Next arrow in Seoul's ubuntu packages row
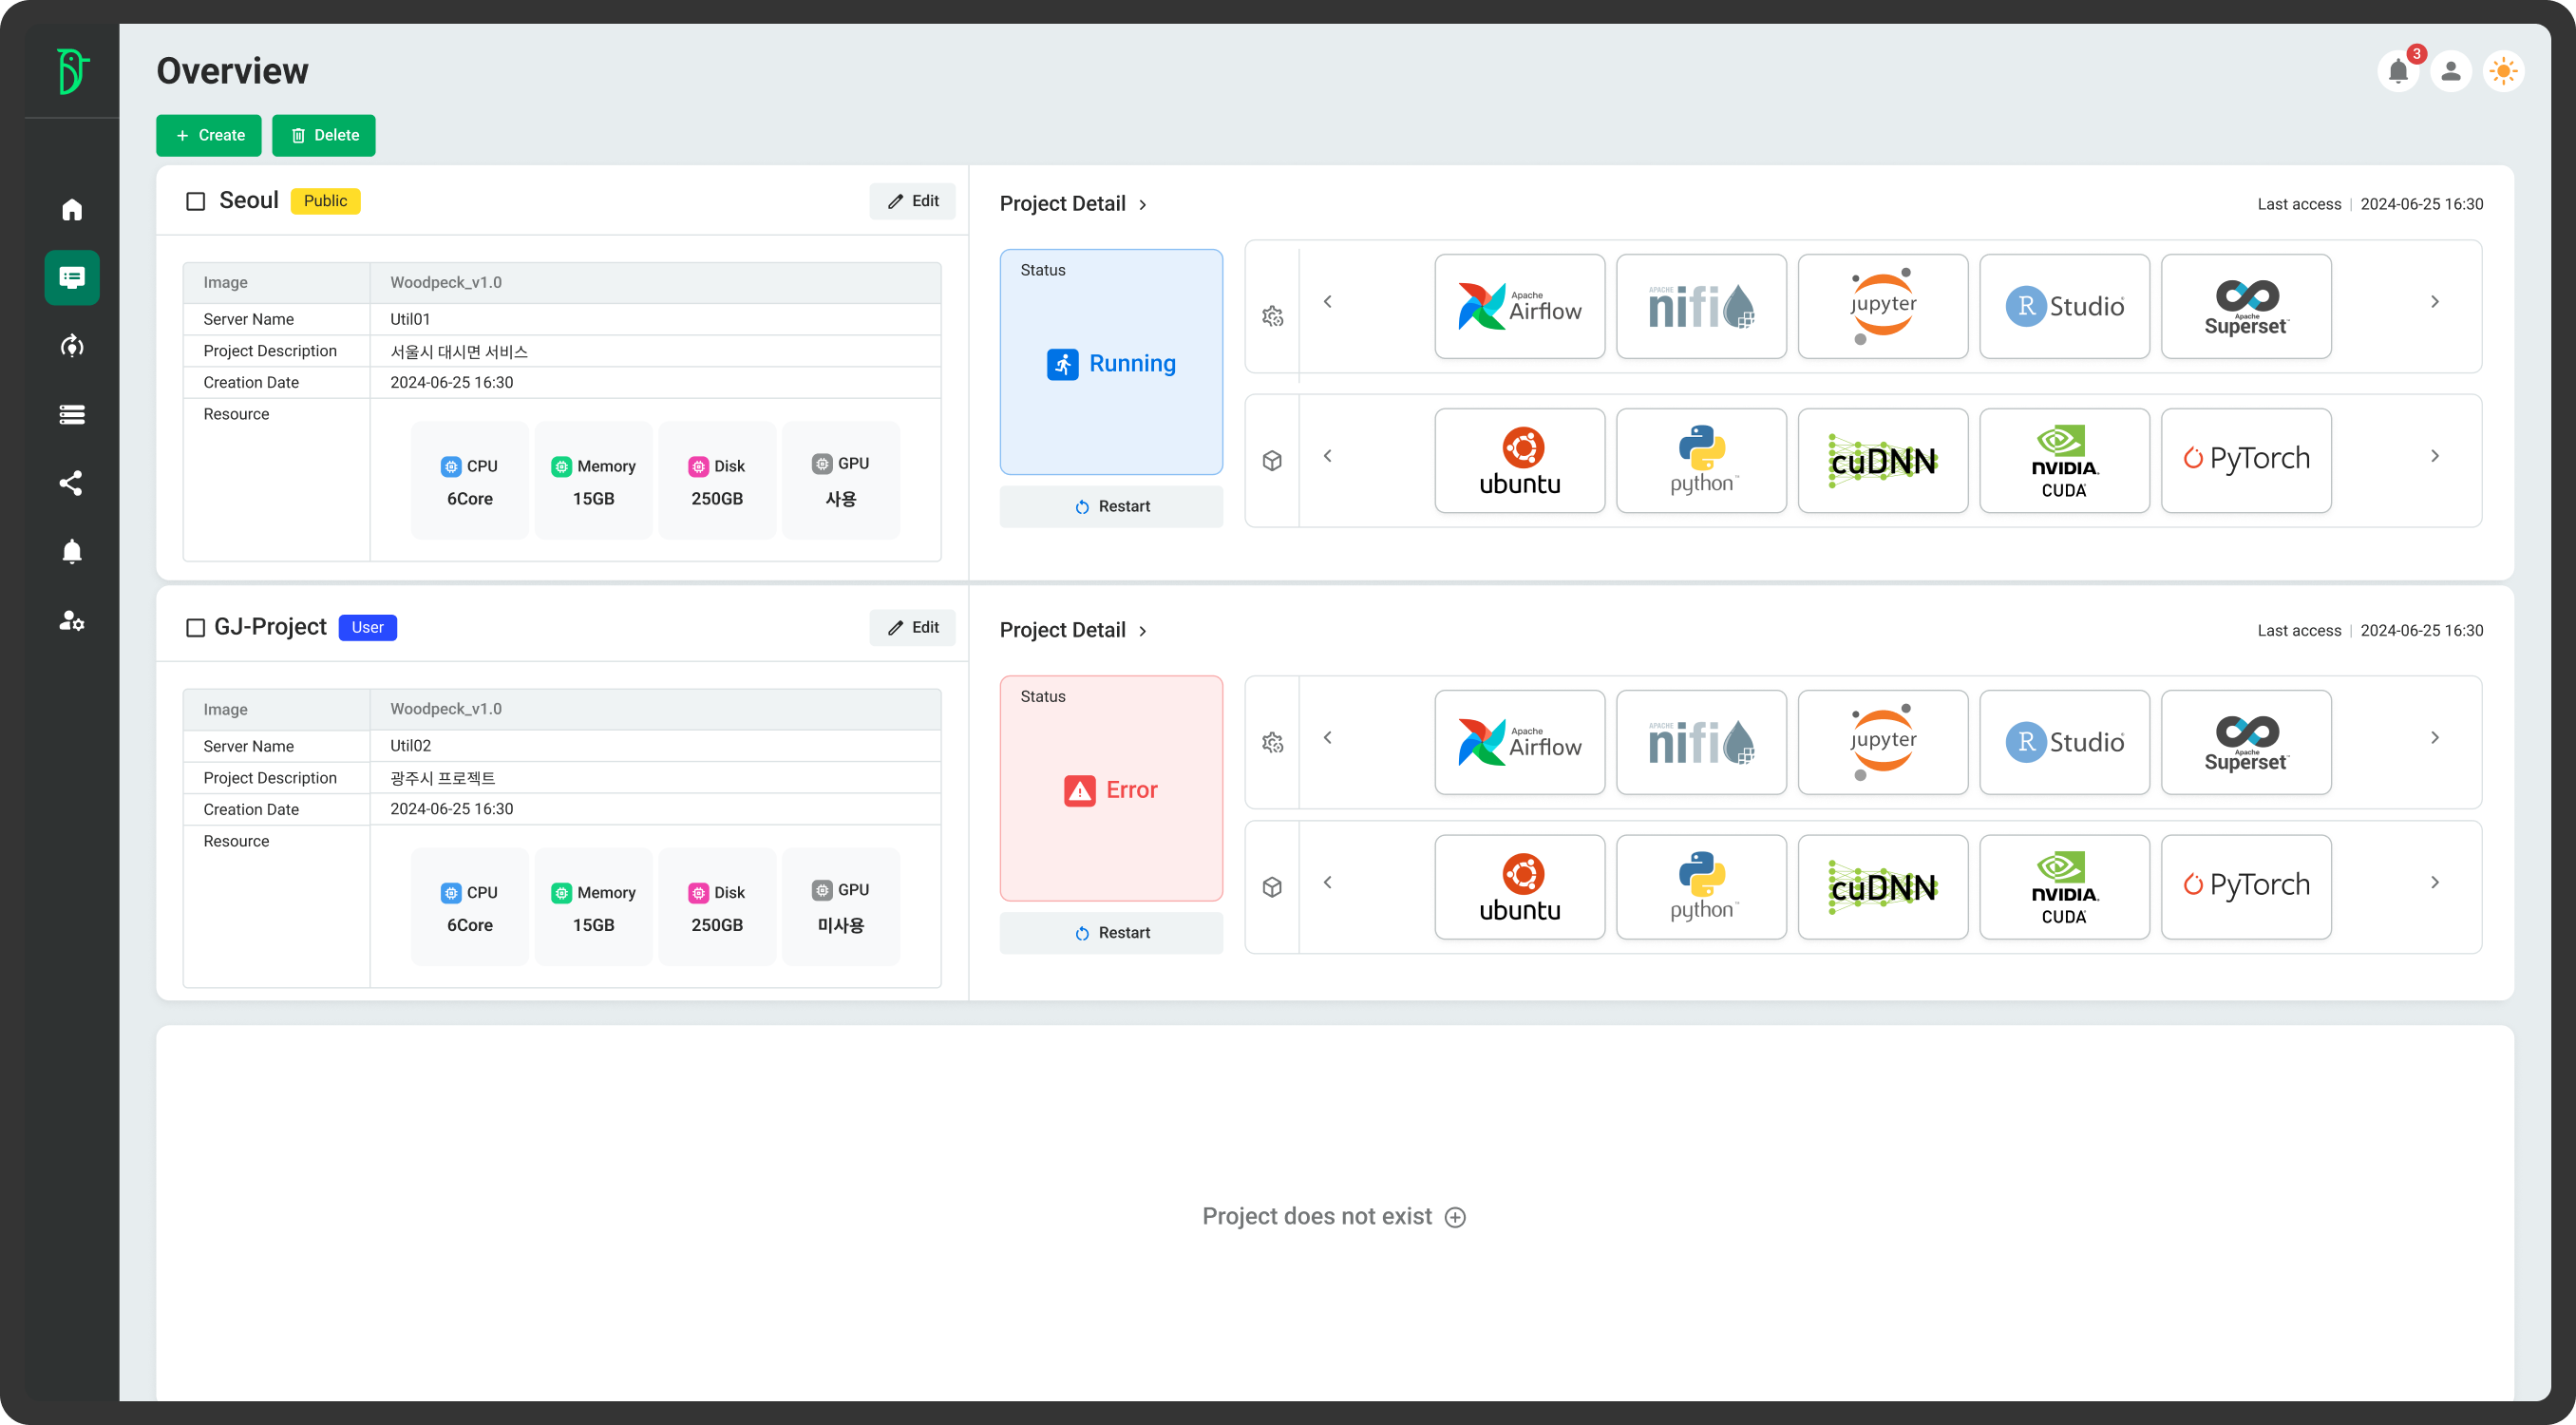The height and width of the screenshot is (1425, 2576). coord(2435,456)
